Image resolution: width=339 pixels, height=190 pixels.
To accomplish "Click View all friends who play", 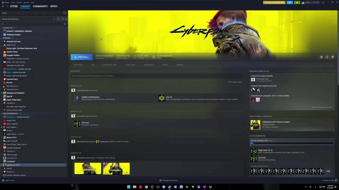I will click(x=322, y=107).
